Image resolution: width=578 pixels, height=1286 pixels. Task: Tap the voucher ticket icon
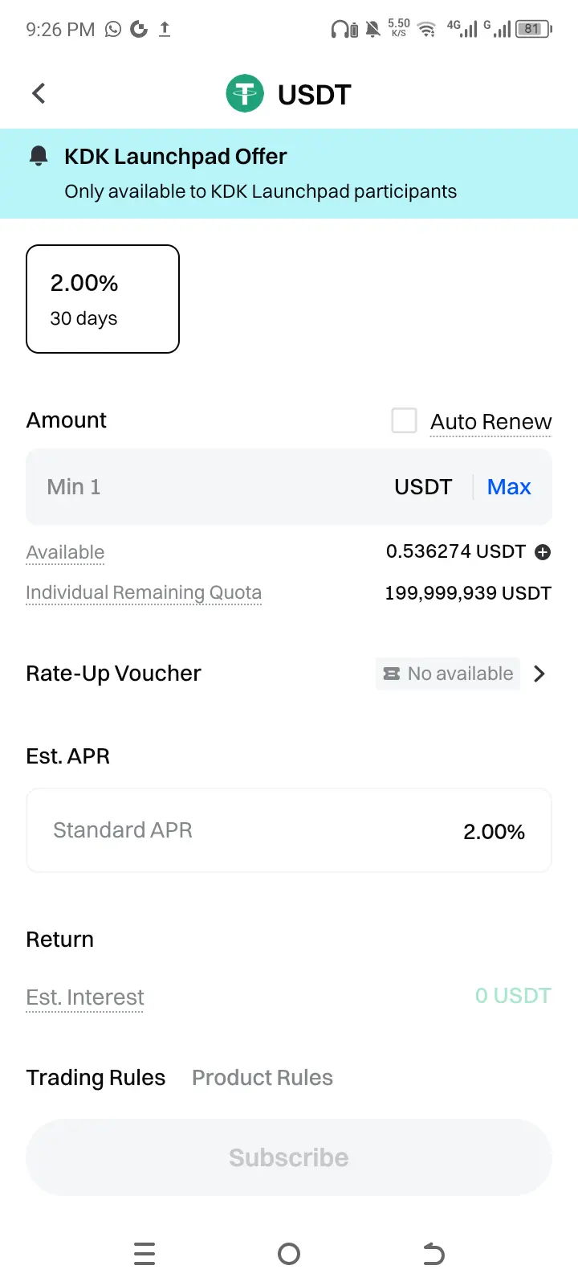pos(392,674)
